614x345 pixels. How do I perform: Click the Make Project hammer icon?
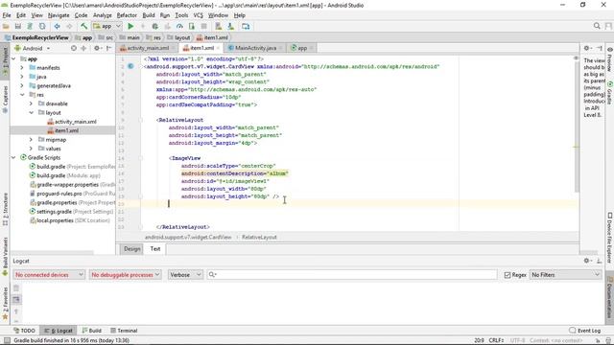(83, 26)
